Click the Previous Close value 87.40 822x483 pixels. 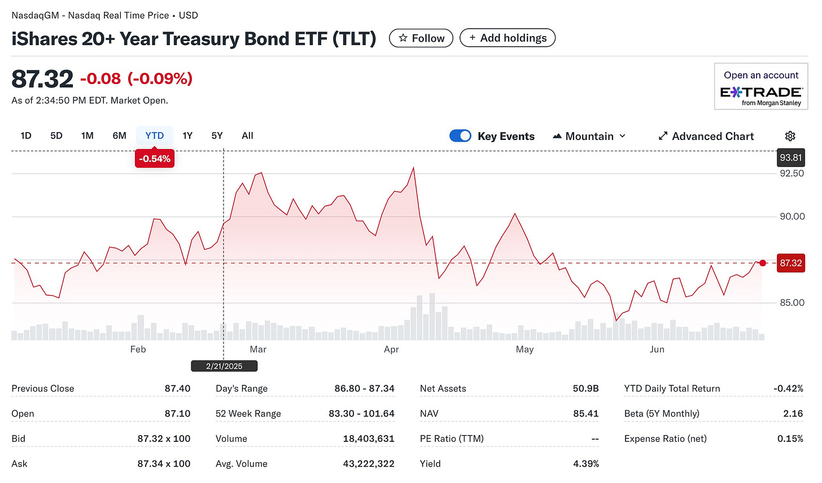click(177, 388)
